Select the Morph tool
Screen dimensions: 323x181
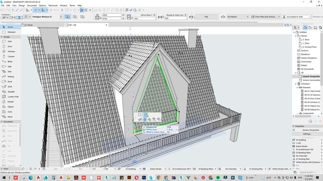coord(10,102)
